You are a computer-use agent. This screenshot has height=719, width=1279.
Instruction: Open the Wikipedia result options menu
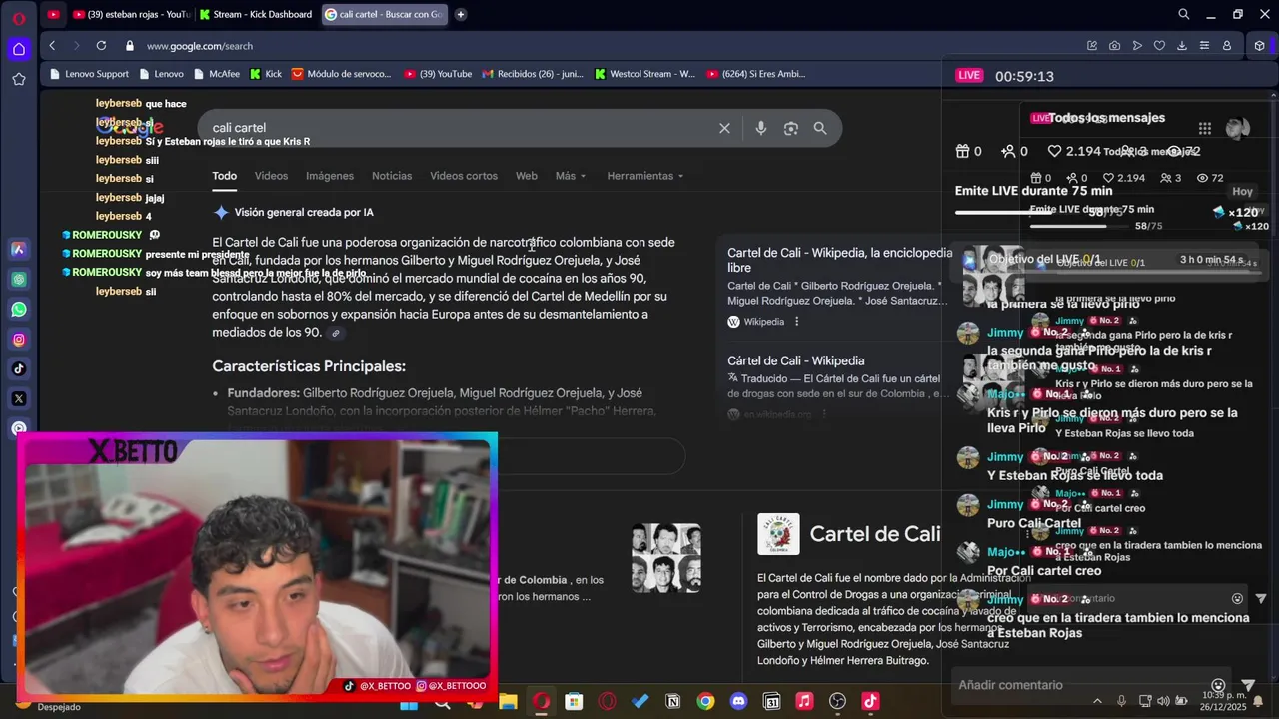tap(797, 322)
